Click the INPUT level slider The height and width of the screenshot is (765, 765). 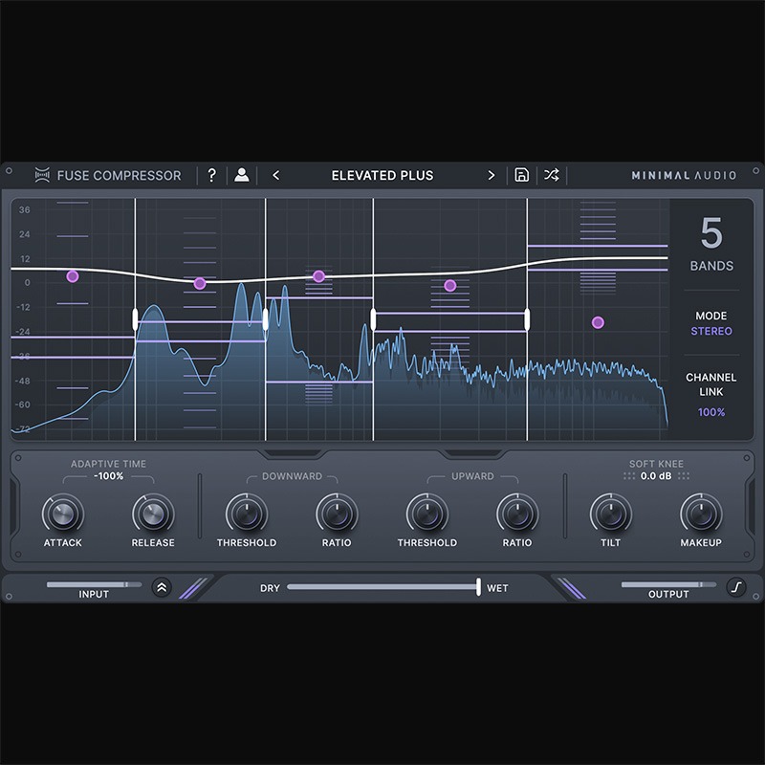coord(94,584)
